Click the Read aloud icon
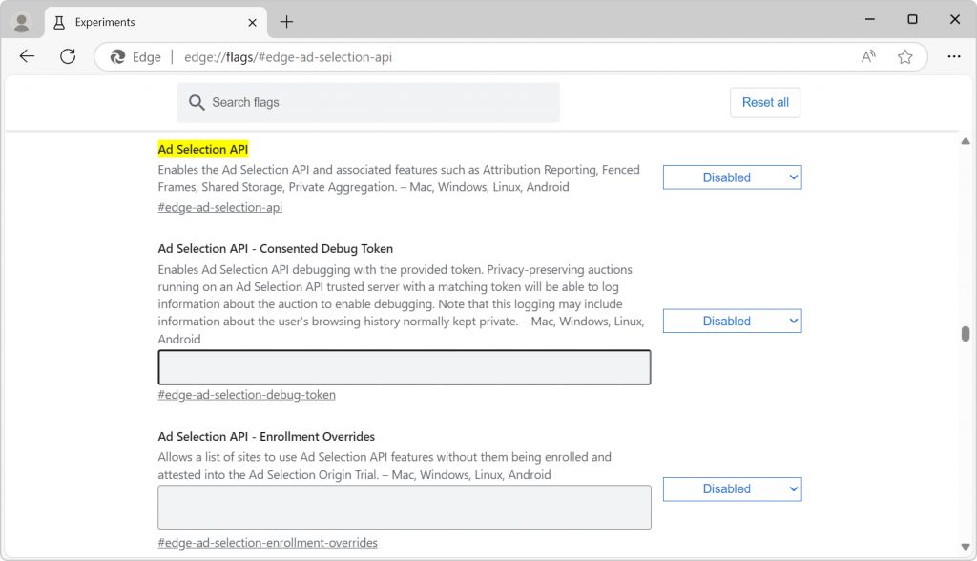This screenshot has width=977, height=561. (x=868, y=57)
